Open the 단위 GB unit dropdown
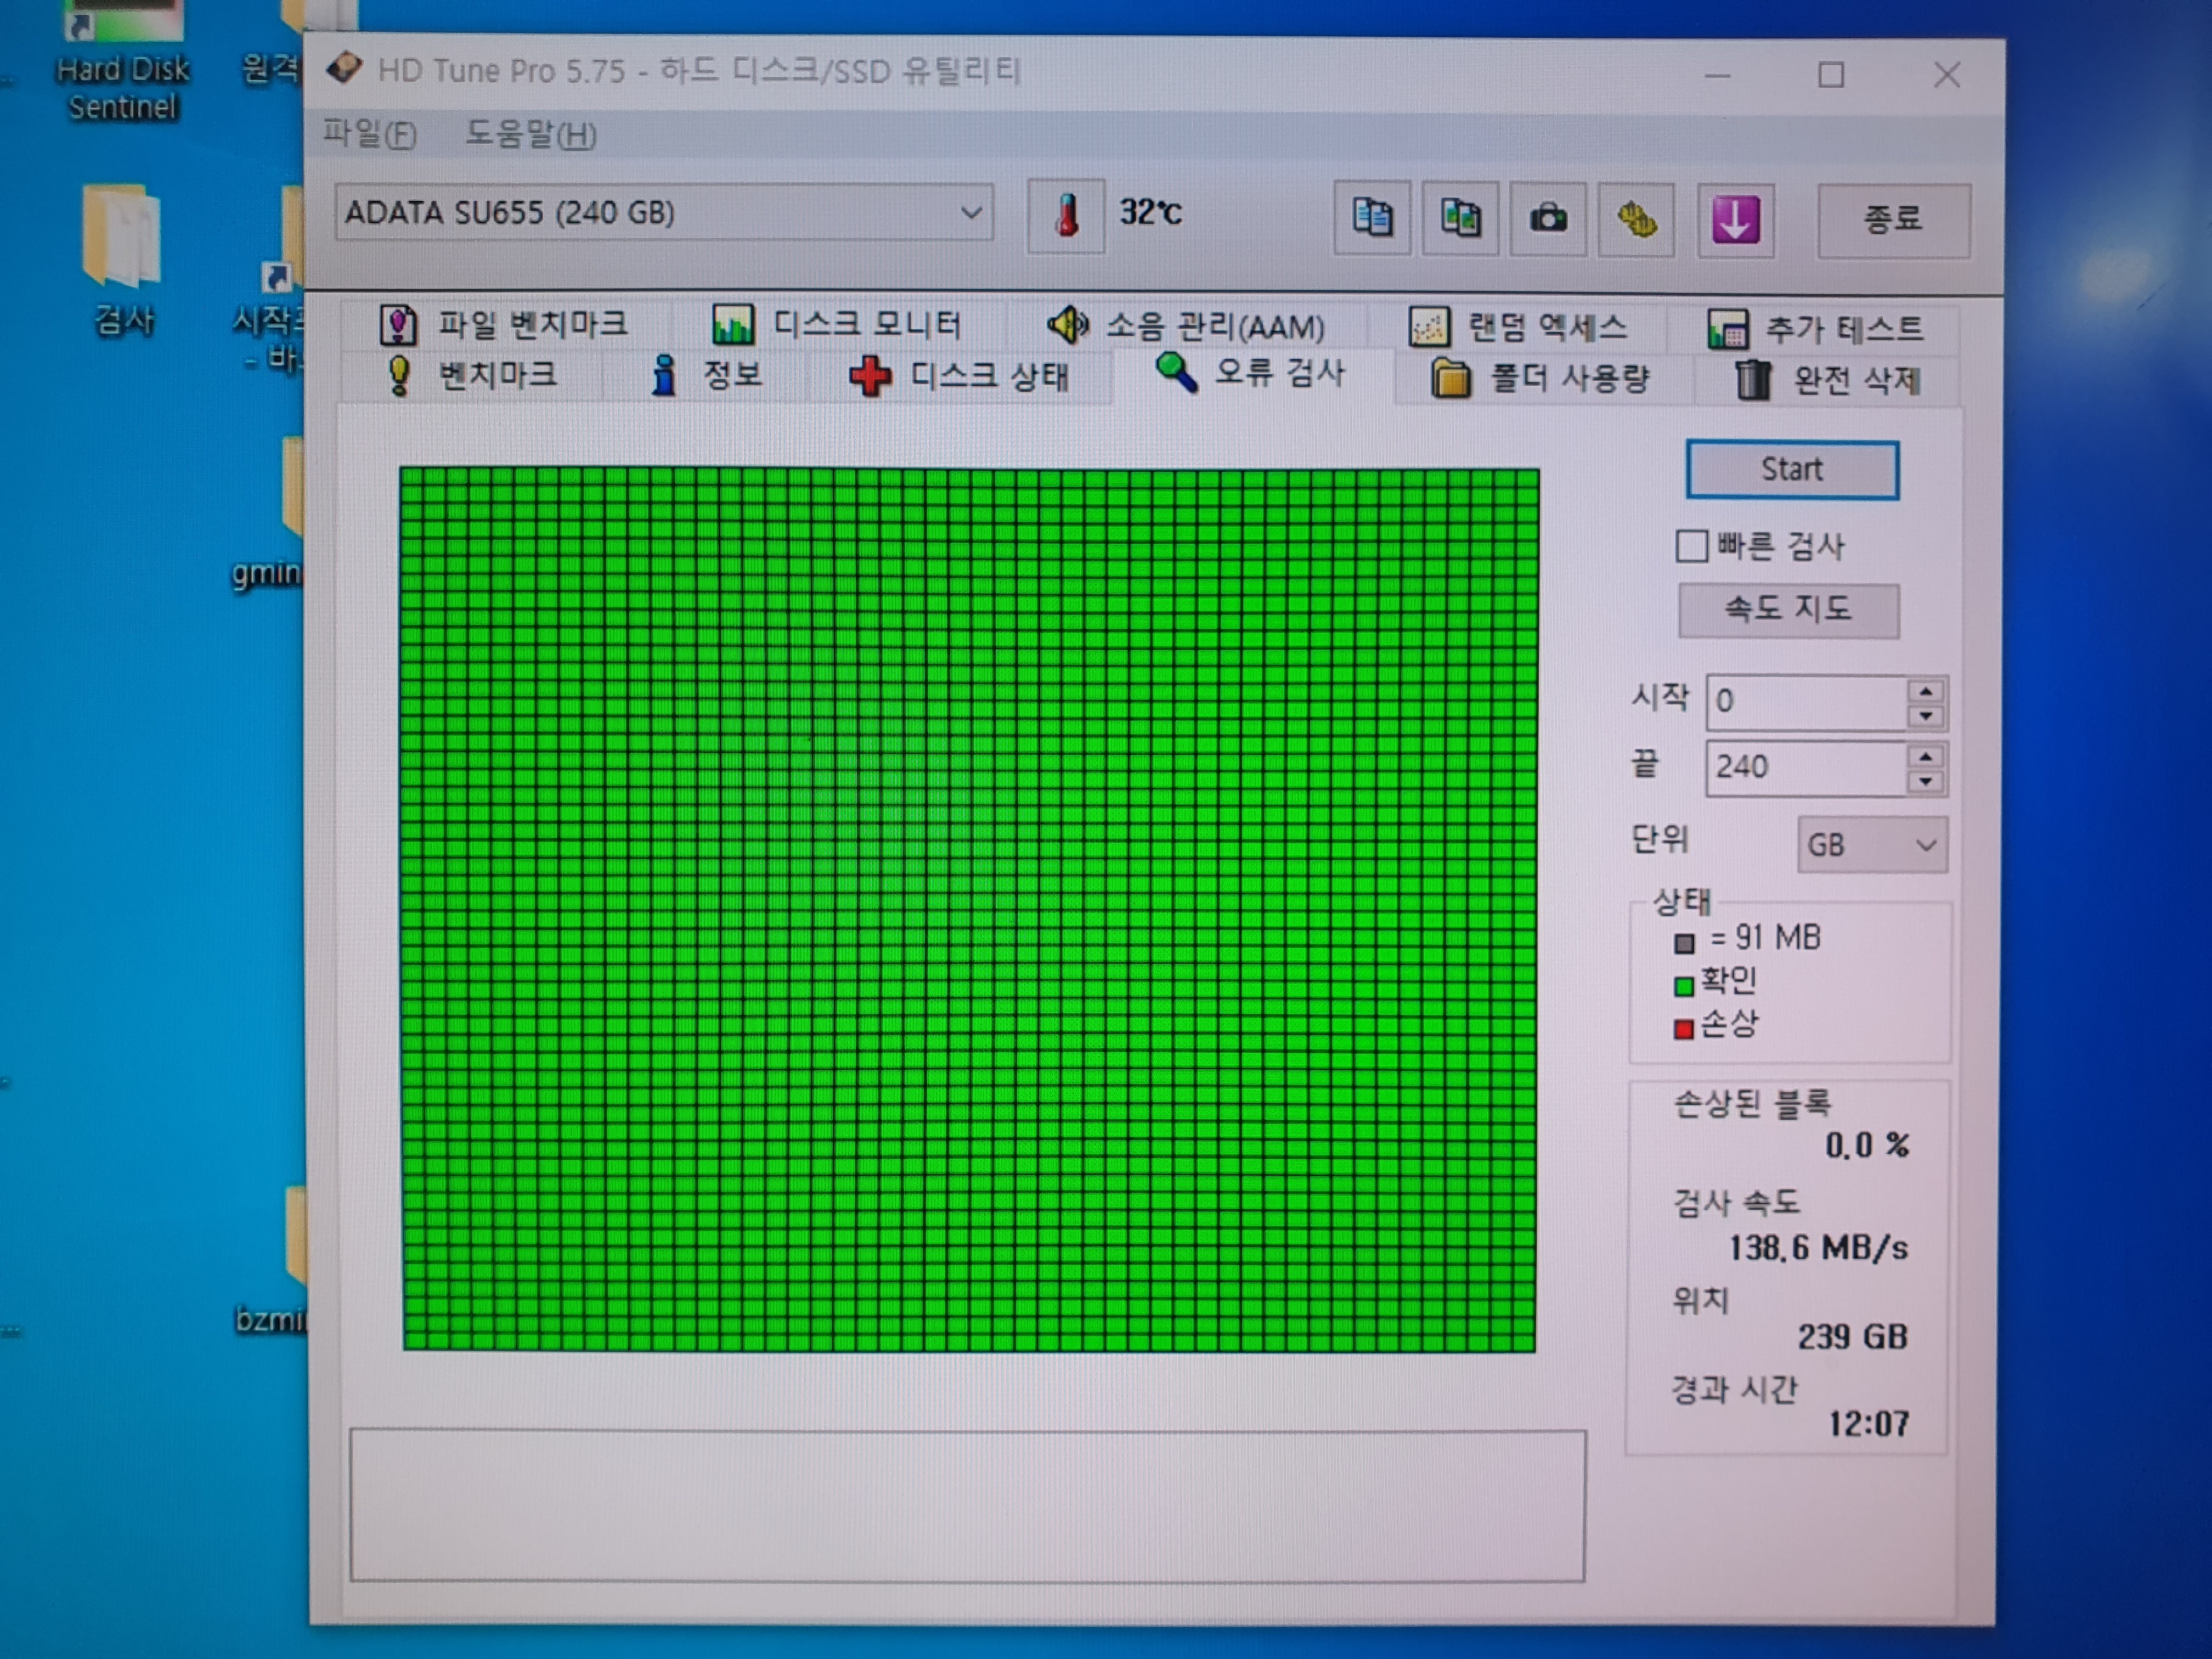The width and height of the screenshot is (2212, 1659). click(x=1872, y=846)
